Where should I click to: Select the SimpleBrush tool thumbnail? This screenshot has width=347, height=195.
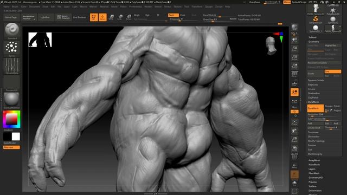pos(316,19)
